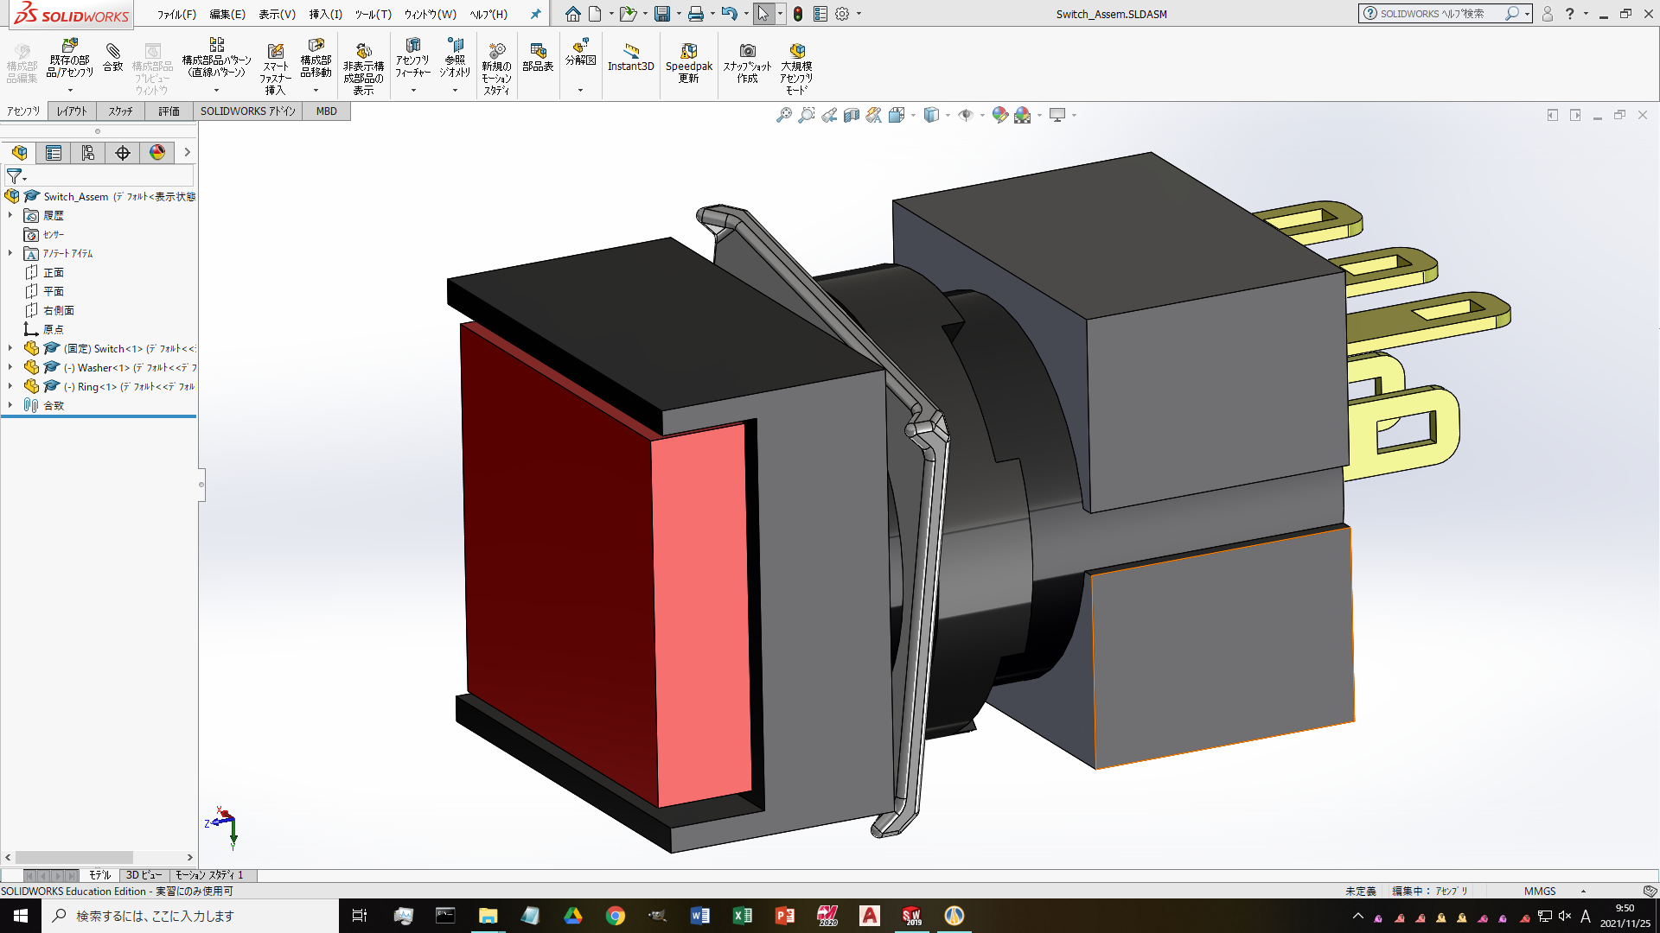Open the ツール(T) menu

pos(373,14)
